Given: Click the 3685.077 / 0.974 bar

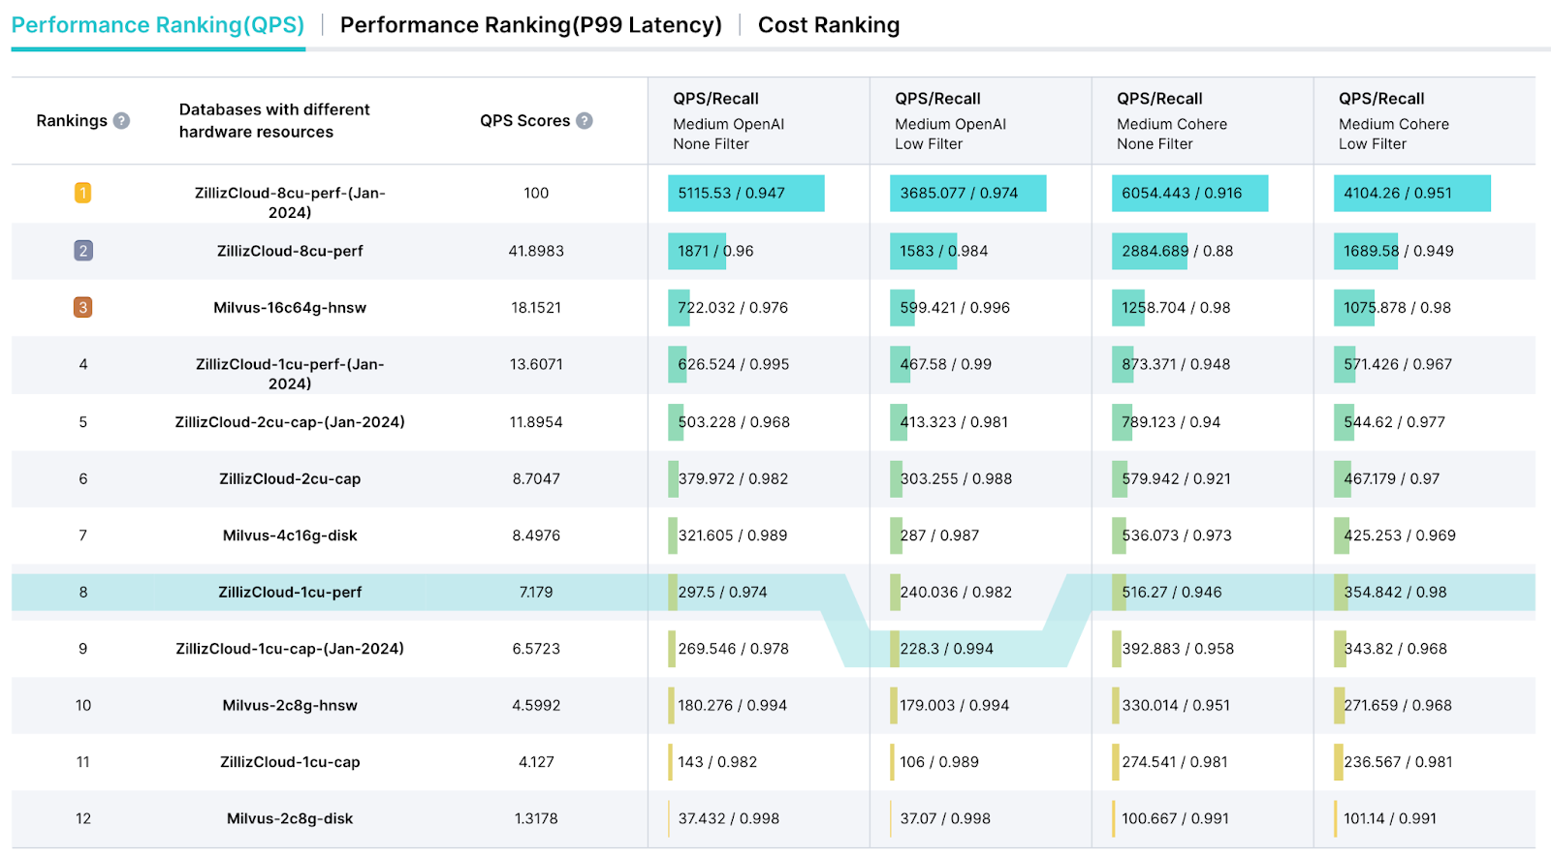Looking at the screenshot, I should (x=968, y=193).
